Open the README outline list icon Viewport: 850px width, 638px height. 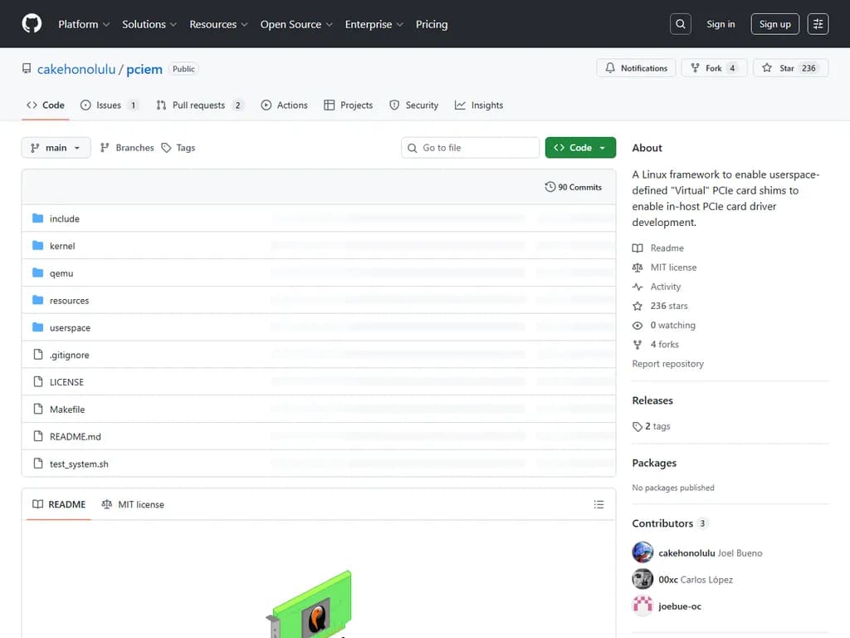point(598,504)
